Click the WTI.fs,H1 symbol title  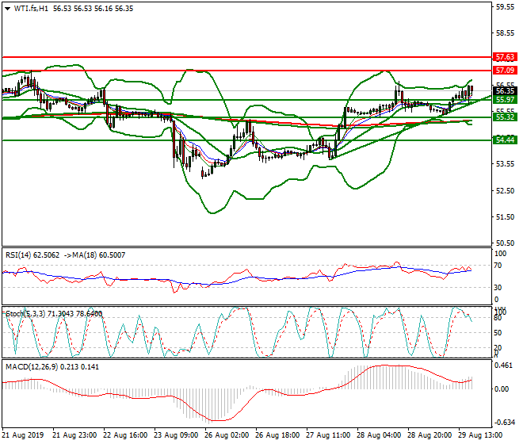tap(33, 8)
